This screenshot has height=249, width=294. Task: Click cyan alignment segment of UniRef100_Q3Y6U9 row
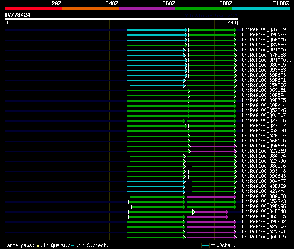pos(156,30)
